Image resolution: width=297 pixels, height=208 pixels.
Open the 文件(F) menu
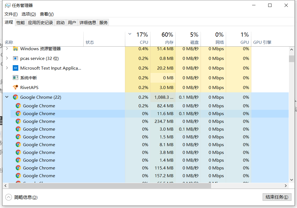coord(11,14)
